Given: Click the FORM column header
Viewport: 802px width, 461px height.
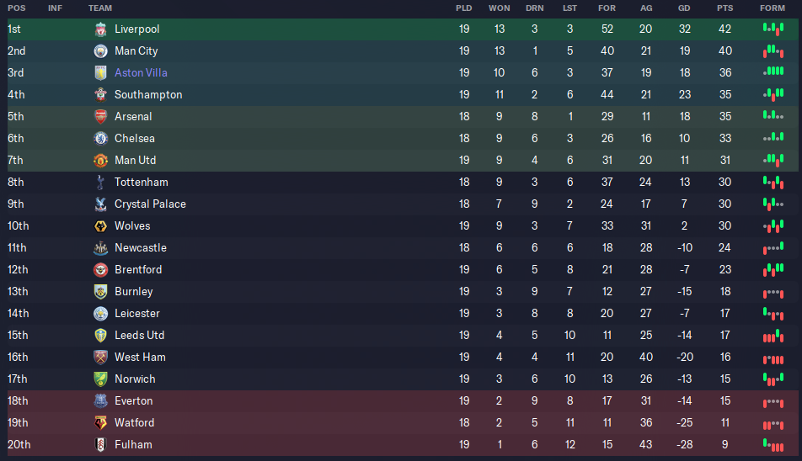Looking at the screenshot, I should point(772,8).
